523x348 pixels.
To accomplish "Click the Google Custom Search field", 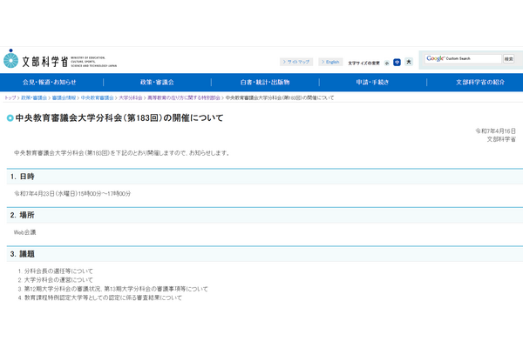I will point(462,59).
